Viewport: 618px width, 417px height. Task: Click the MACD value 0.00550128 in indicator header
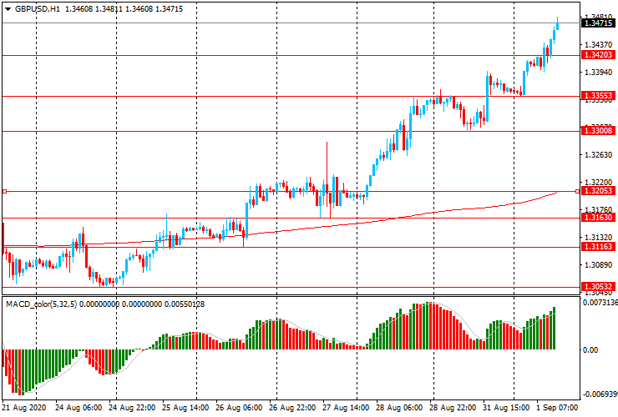tap(185, 304)
